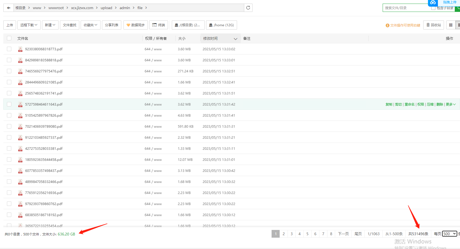Image resolution: width=460 pixels, height=249 pixels.
Task: Sort by 修改时间 column arrow
Action: click(235, 39)
